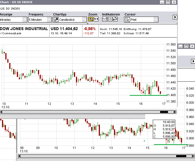Click the 6.040 axis label in background chart
The height and width of the screenshot is (161, 195).
click(x=190, y=89)
